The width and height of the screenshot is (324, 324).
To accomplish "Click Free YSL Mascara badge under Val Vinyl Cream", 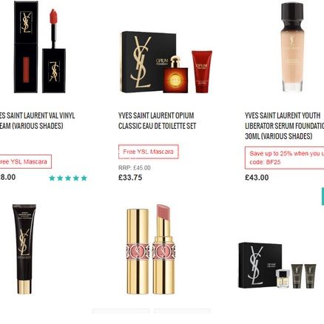I will (25, 162).
